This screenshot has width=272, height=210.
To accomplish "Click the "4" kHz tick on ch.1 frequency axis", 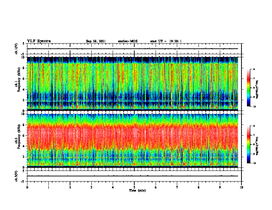I will (24, 90).
